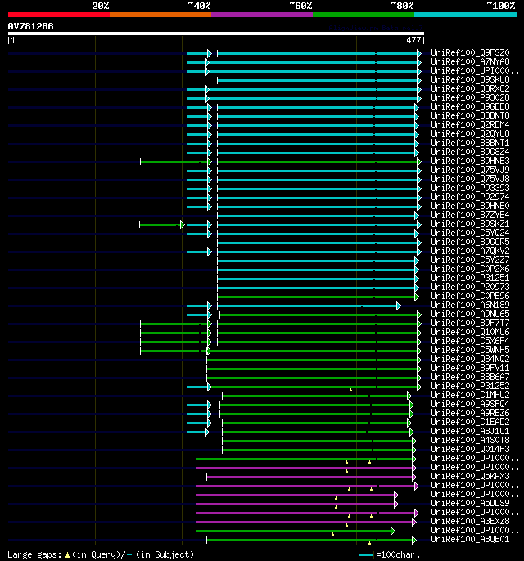Screen dimensions: 524x561
Task: Click the white query bar spanning 1 to 477
Action: [216, 34]
